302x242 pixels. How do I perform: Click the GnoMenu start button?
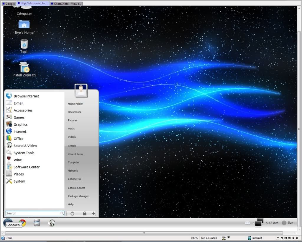[8, 223]
